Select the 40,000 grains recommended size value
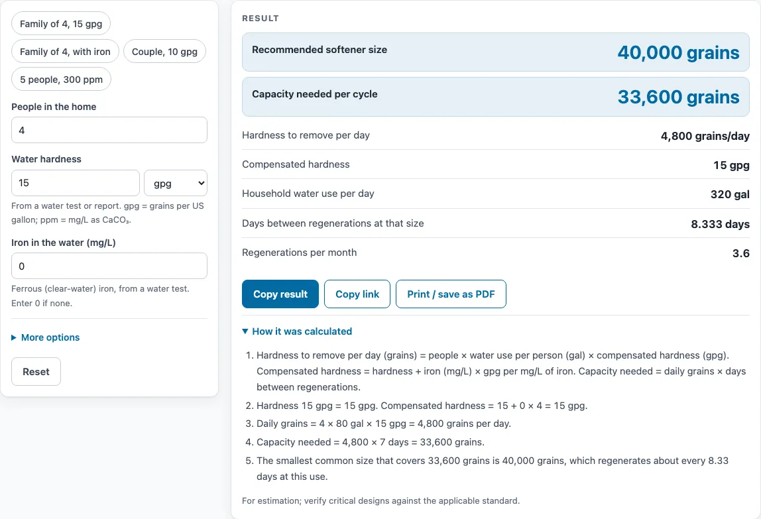Image resolution: width=761 pixels, height=519 pixels. pyautogui.click(x=678, y=52)
